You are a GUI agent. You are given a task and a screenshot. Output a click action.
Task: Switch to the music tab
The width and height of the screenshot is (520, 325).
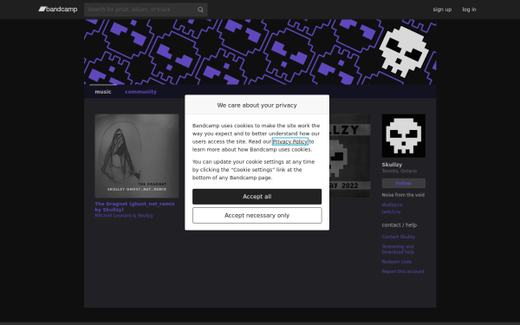(103, 92)
